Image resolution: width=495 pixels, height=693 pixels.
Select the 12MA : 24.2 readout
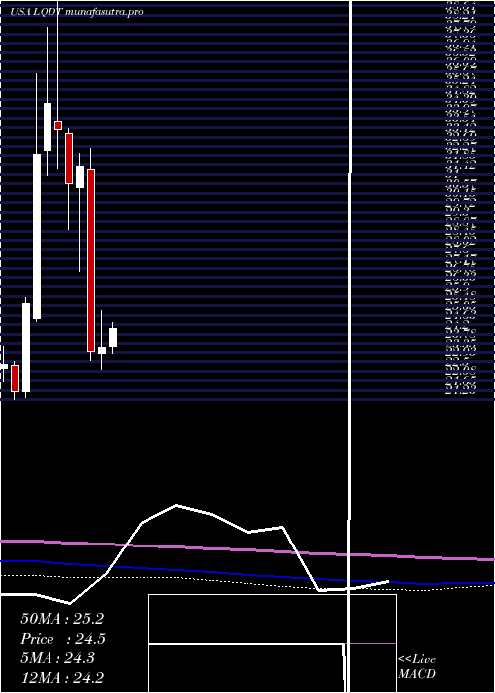click(61, 678)
